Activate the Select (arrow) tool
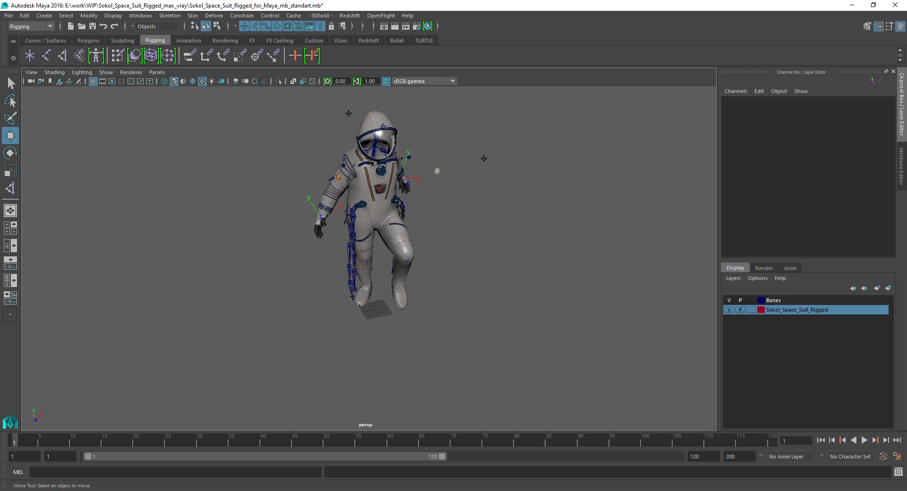Image resolution: width=907 pixels, height=491 pixels. click(x=10, y=84)
